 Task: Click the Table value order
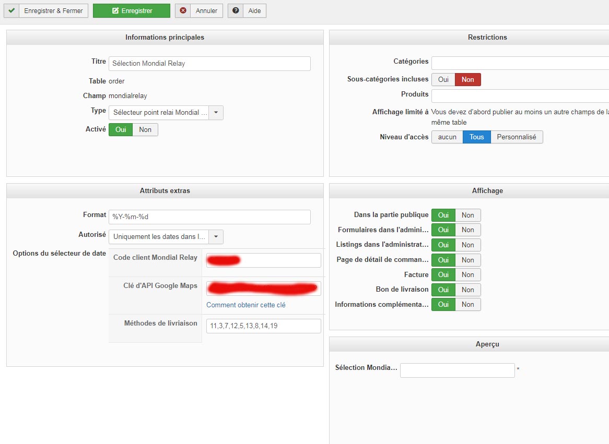pos(116,81)
